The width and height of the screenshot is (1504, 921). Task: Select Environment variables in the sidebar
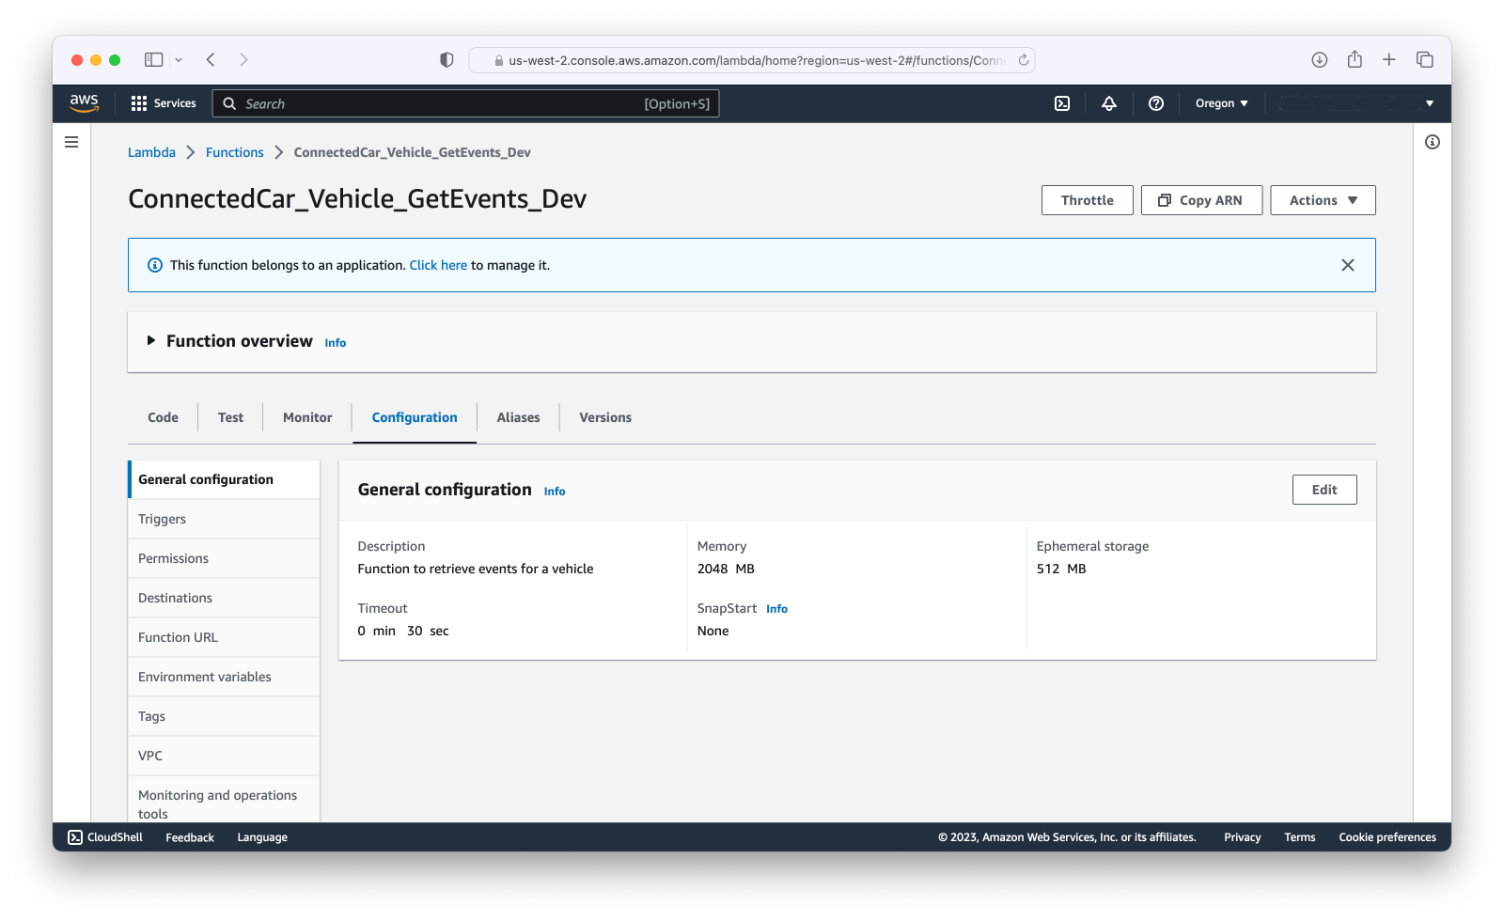(205, 677)
